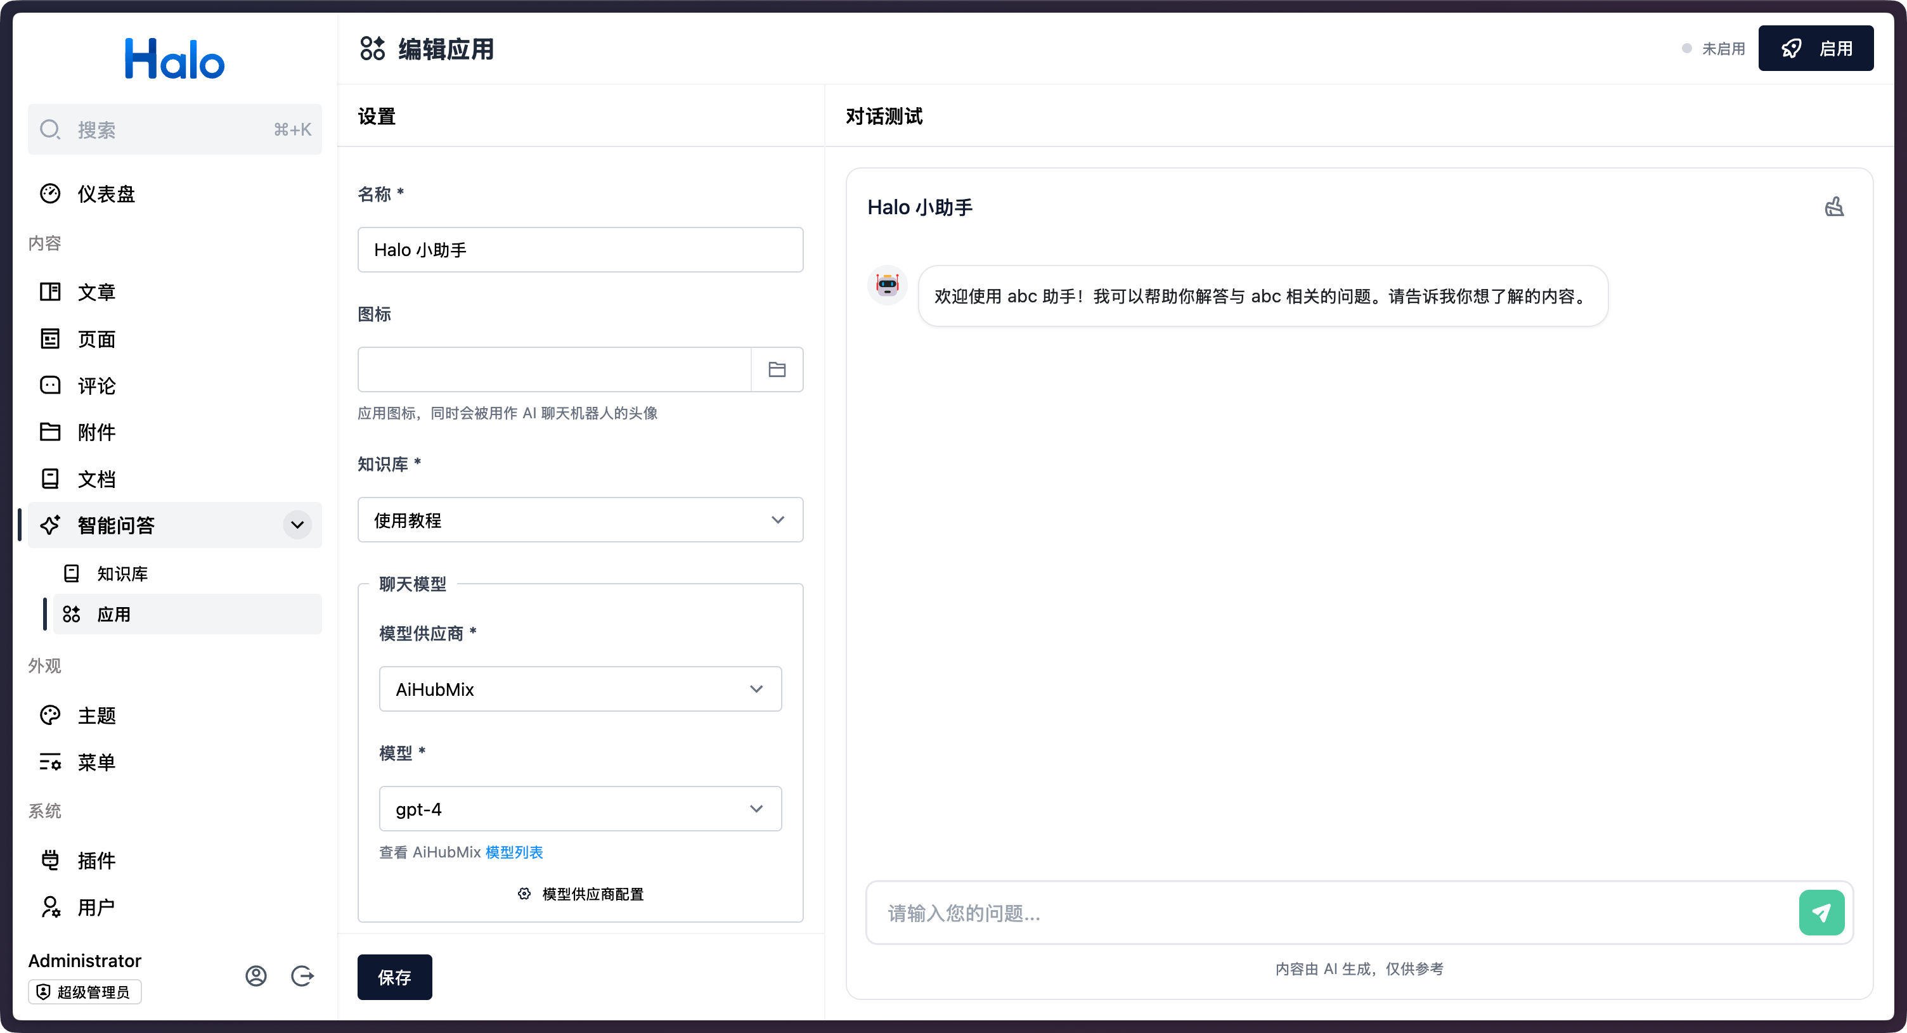This screenshot has height=1033, width=1907.
Task: Open attachment picker folder icon for 图标
Action: 777,369
